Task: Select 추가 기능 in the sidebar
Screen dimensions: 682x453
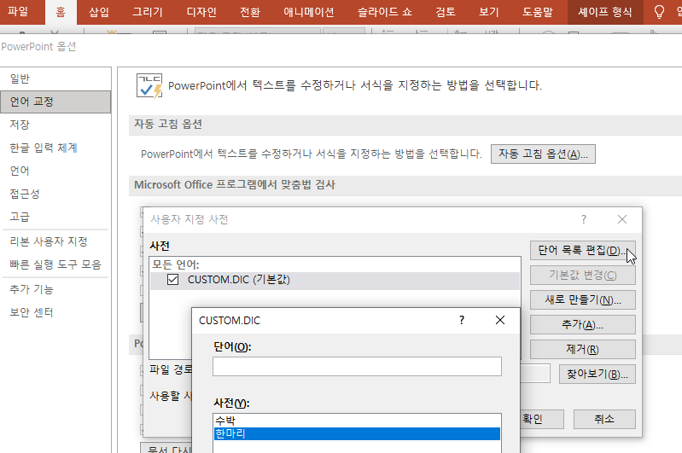Action: tap(55, 289)
